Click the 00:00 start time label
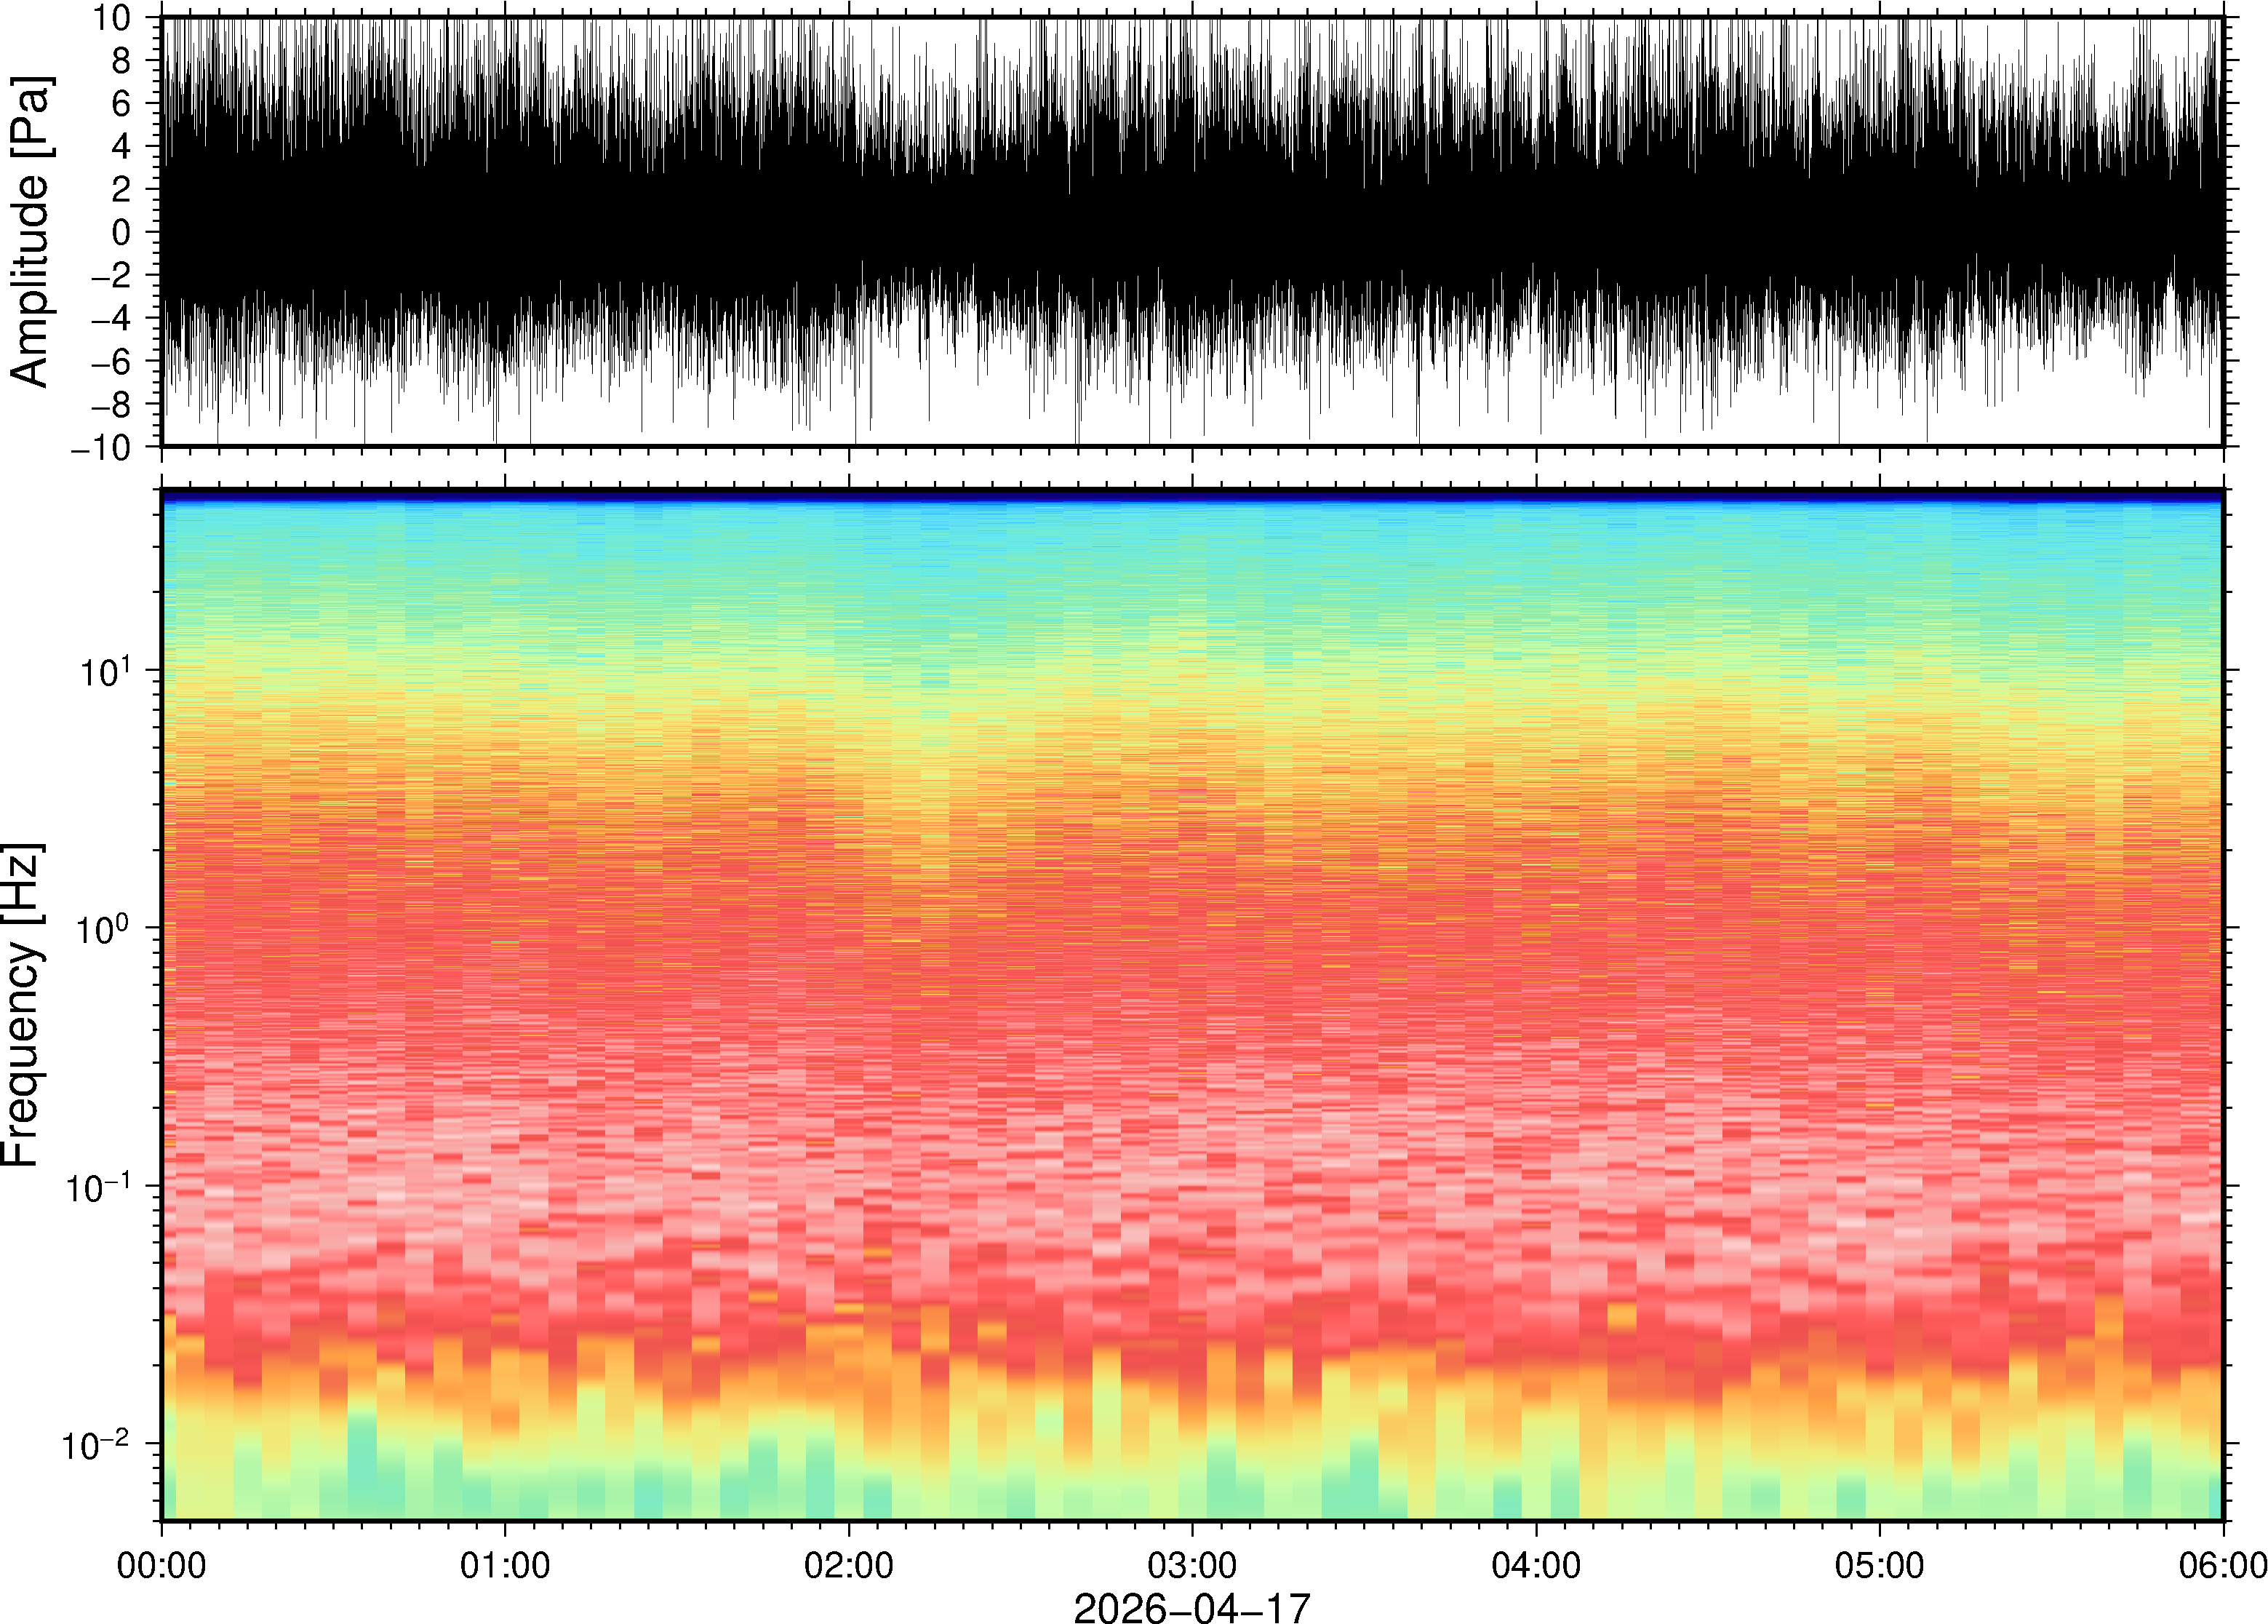 [162, 1565]
